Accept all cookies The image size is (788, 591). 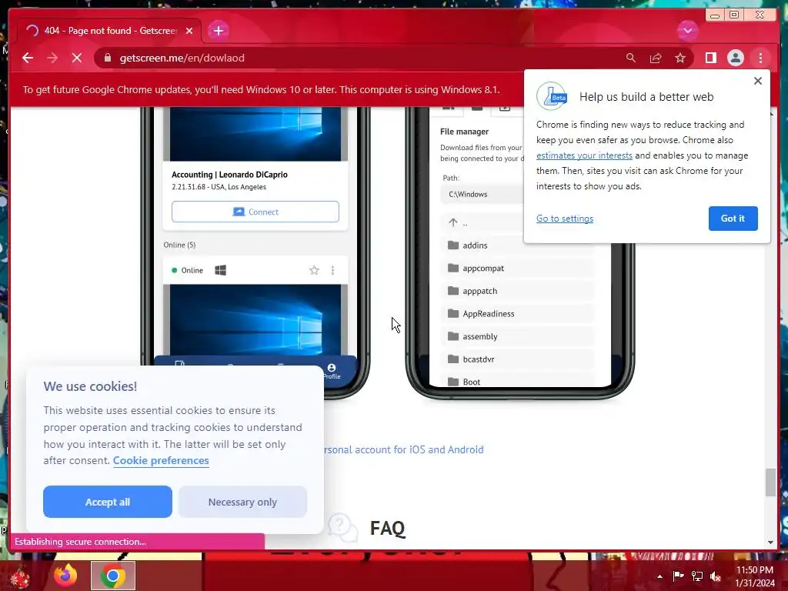click(108, 502)
